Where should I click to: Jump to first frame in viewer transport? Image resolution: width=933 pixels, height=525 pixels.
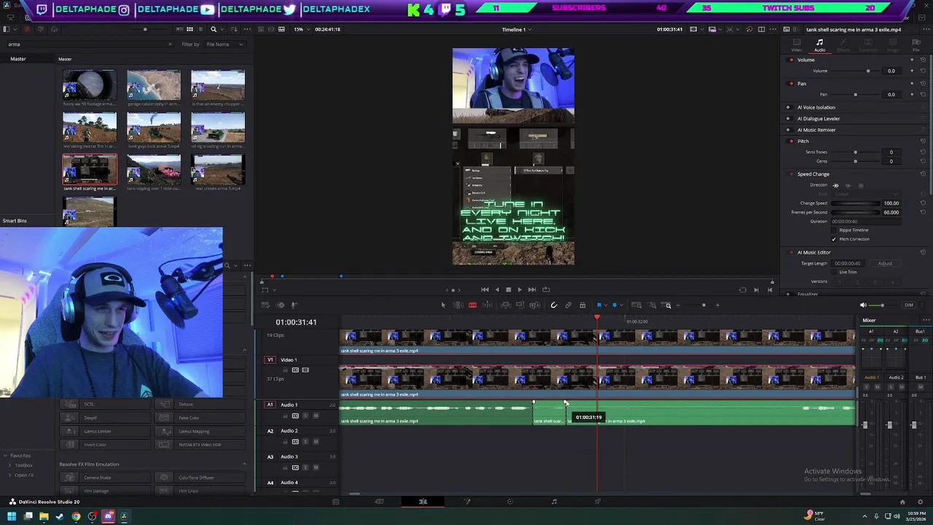485,289
